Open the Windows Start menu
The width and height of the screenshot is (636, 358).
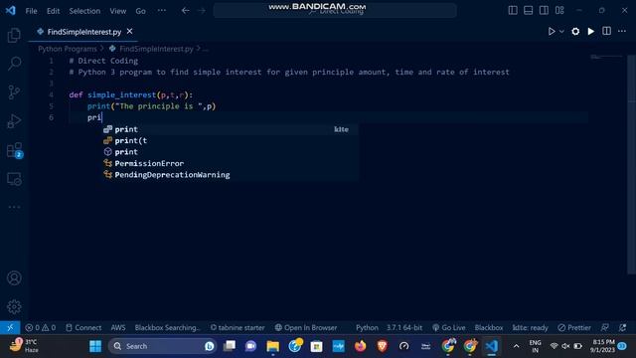pos(95,346)
